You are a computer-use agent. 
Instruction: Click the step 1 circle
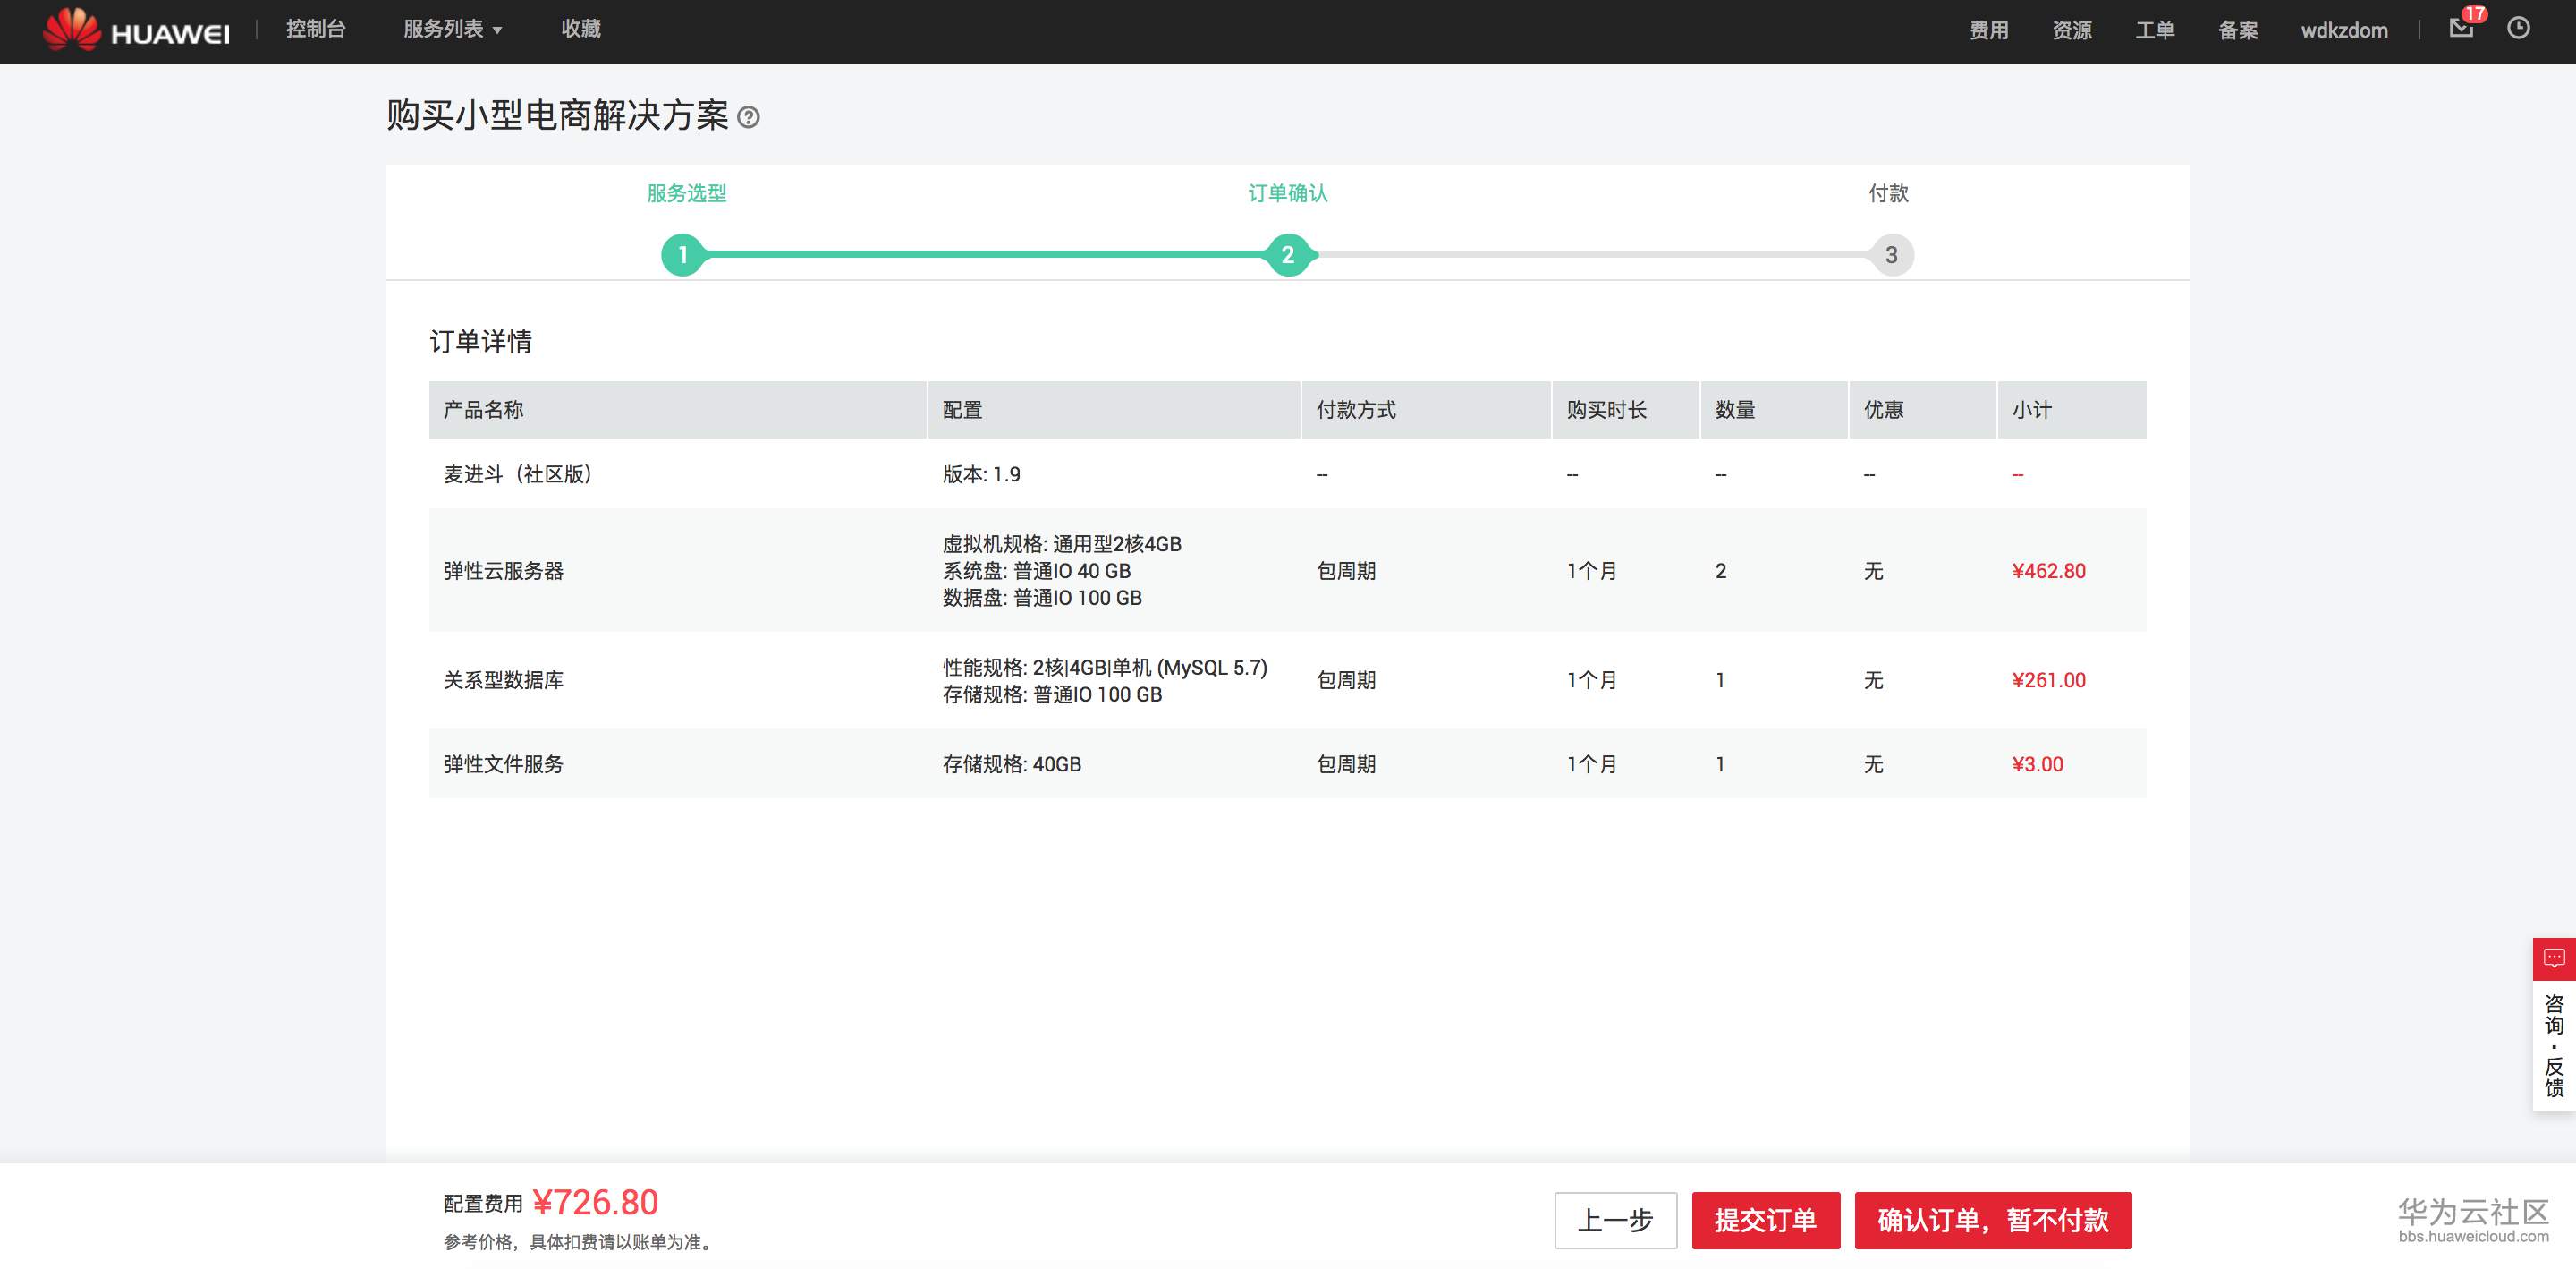(683, 255)
